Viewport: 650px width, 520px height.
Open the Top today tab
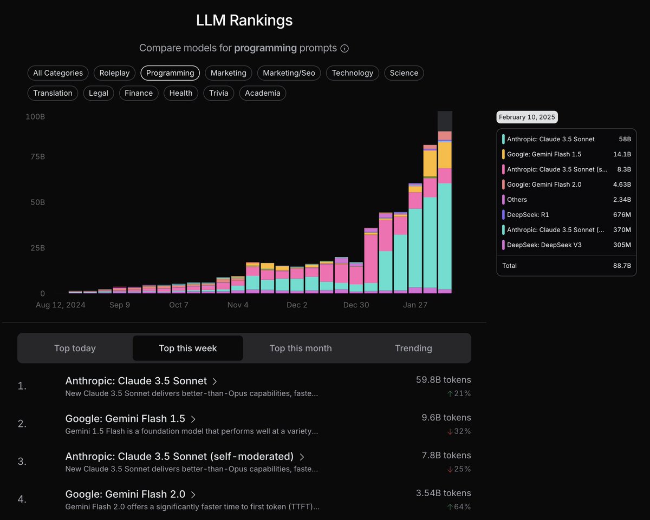click(75, 348)
